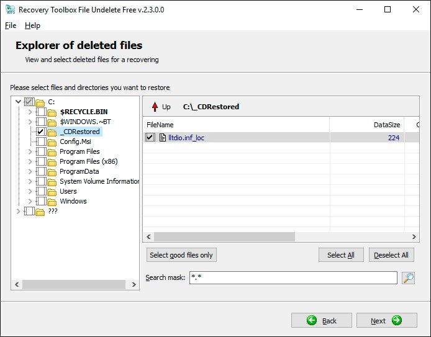Image resolution: width=431 pixels, height=337 pixels.
Task: Expand the Program Files (x86) tree node
Action: point(30,161)
